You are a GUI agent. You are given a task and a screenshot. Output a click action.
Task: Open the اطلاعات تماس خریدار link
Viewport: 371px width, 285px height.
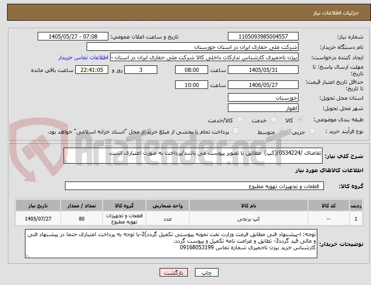point(83,57)
